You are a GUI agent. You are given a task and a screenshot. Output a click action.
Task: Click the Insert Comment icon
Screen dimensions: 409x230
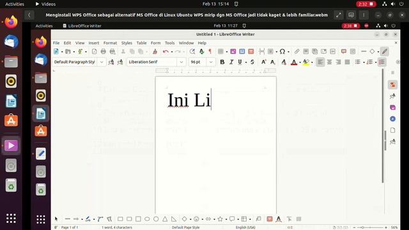coord(344,51)
